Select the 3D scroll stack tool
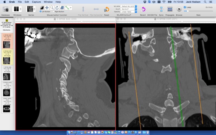 (x=62, y=8)
